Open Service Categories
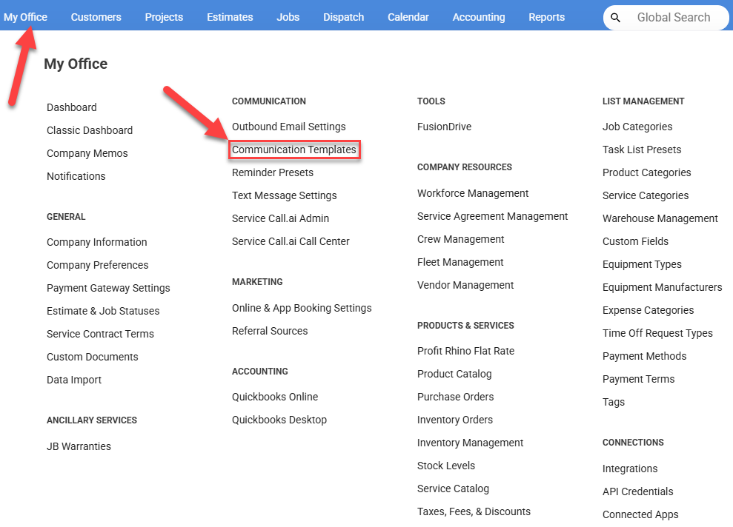This screenshot has height=527, width=733. (x=645, y=195)
